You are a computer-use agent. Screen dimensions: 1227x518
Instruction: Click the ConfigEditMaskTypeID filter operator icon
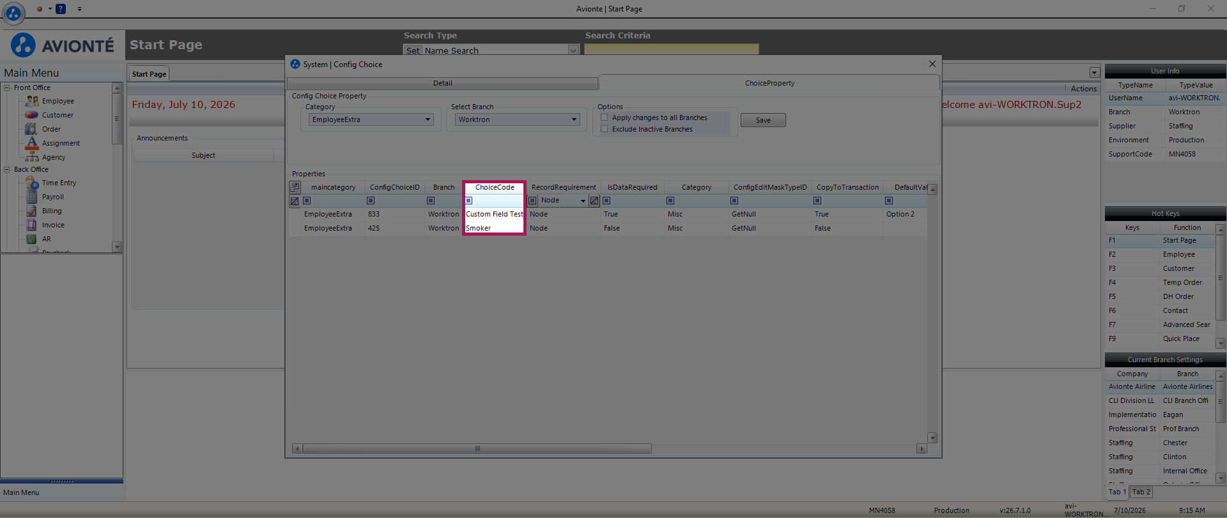pyautogui.click(x=734, y=201)
